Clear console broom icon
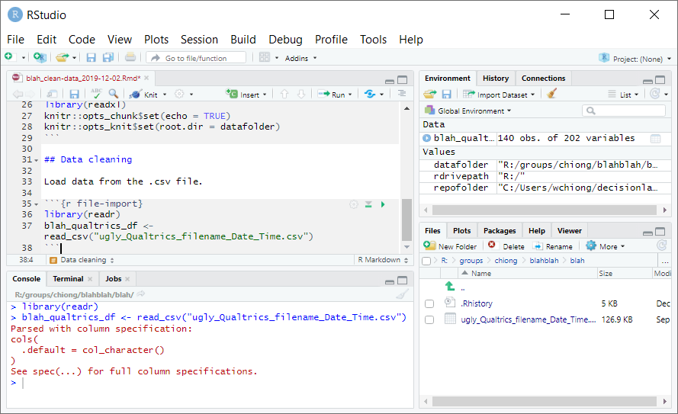Screen dimensions: 678x414 tap(402, 295)
